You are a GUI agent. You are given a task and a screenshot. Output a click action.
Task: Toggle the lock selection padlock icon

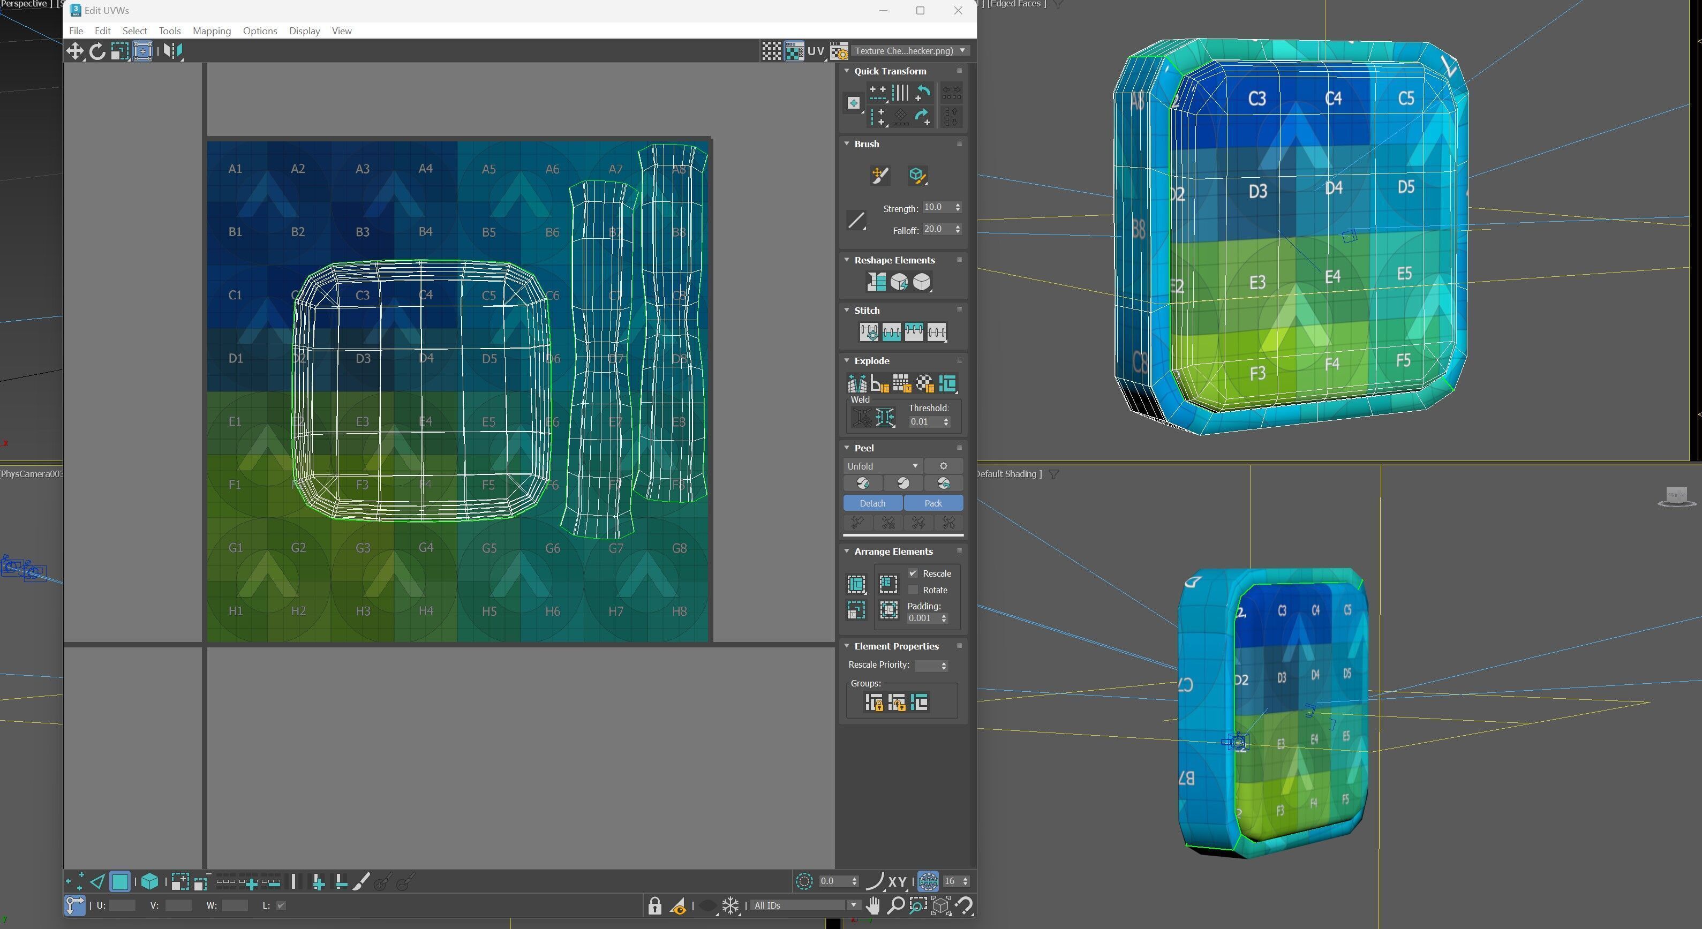point(654,906)
